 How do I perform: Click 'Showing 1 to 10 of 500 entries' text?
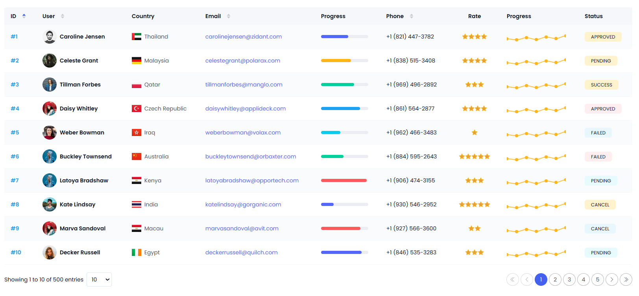[x=44, y=279]
